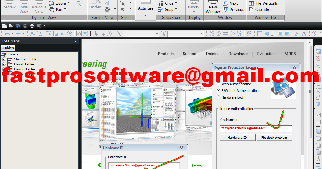The width and height of the screenshot is (322, 169).
Task: Expand the Structure Tables tree node
Action: (x=3, y=59)
